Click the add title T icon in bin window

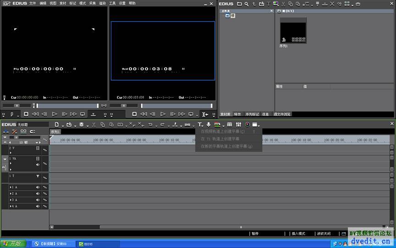[269, 4]
